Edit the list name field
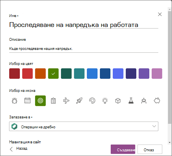Screen dimensions: 172x156 (x=84, y=25)
